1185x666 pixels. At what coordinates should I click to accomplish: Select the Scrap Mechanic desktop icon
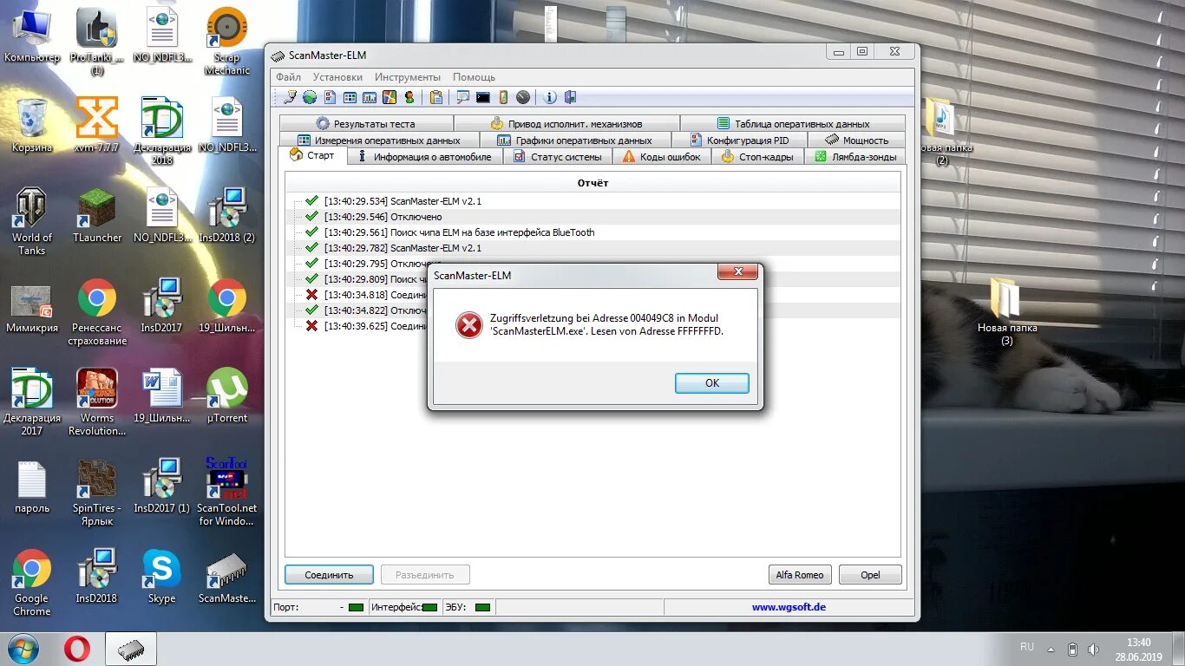tap(227, 41)
